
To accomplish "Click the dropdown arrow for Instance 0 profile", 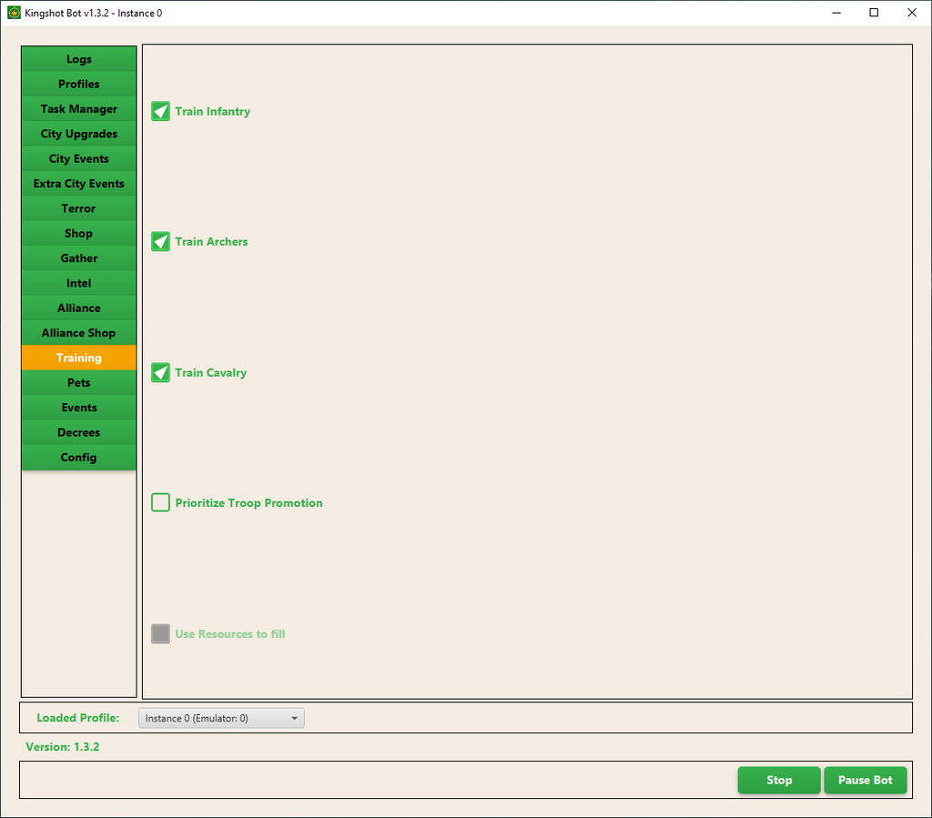I will (x=294, y=719).
